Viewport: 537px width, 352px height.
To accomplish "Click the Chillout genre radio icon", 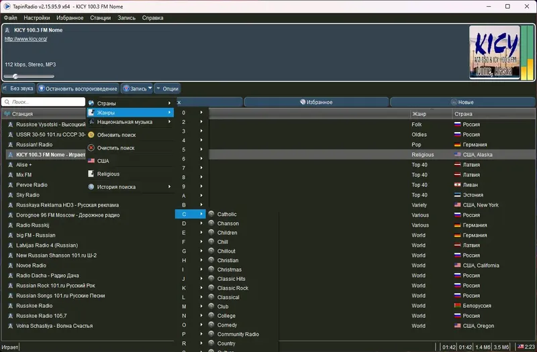I will click(x=211, y=251).
